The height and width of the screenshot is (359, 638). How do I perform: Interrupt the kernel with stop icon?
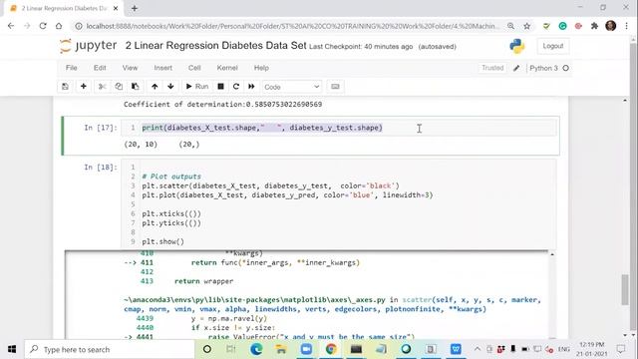pyautogui.click(x=220, y=87)
